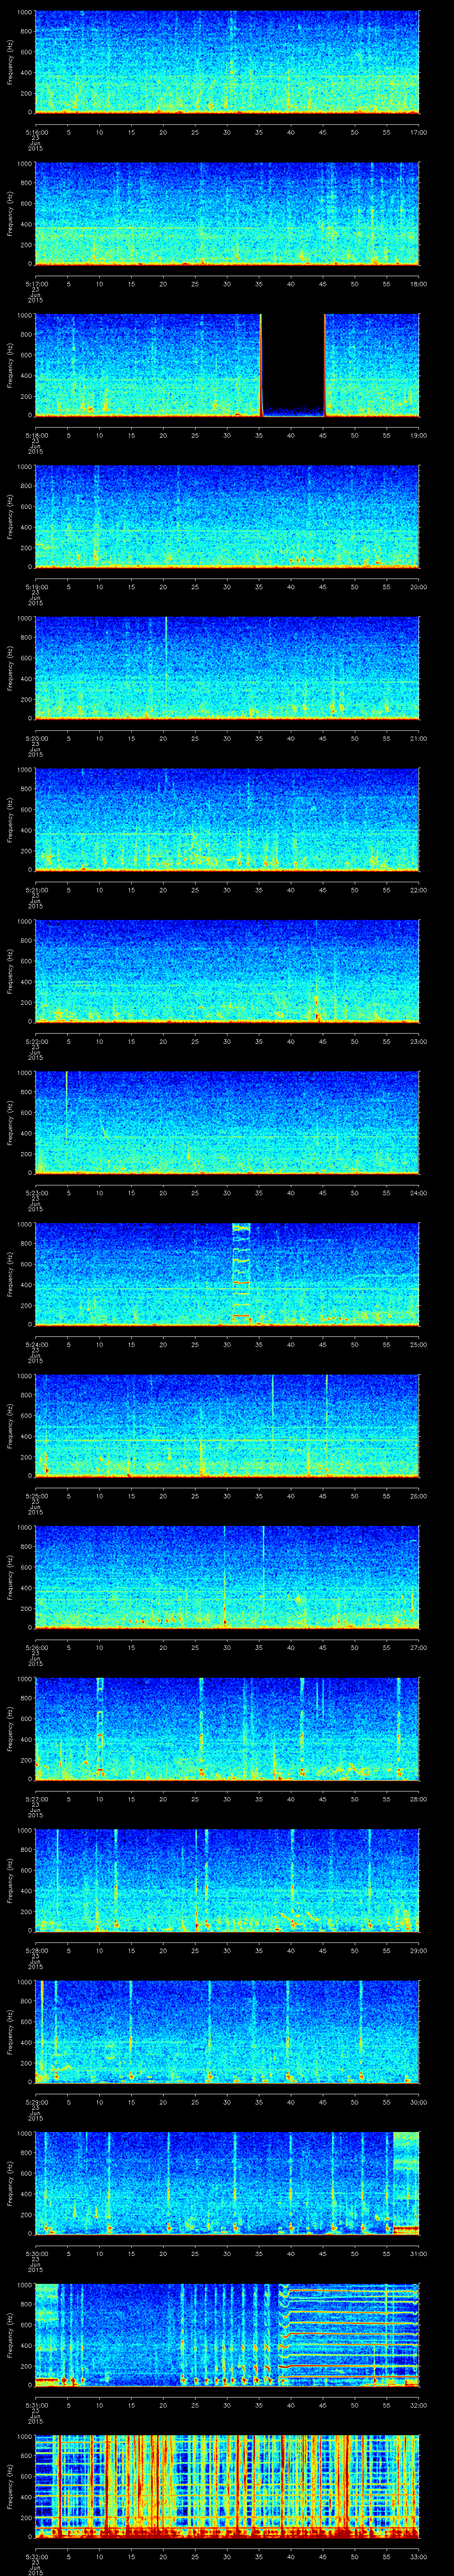Image resolution: width=454 pixels, height=2576 pixels.
Task: Select the spectrogram panel starting at 5:23:00
Action: click(x=227, y=1122)
